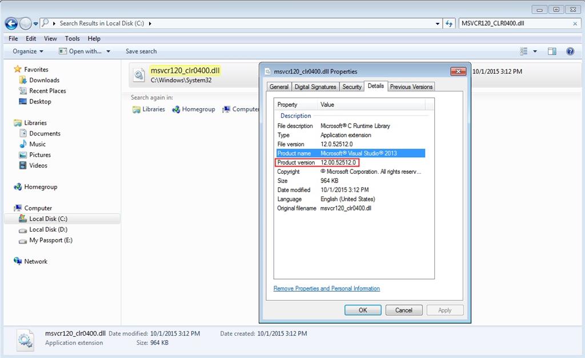This screenshot has width=585, height=358.
Task: Switch to the Details tab
Action: [x=376, y=86]
